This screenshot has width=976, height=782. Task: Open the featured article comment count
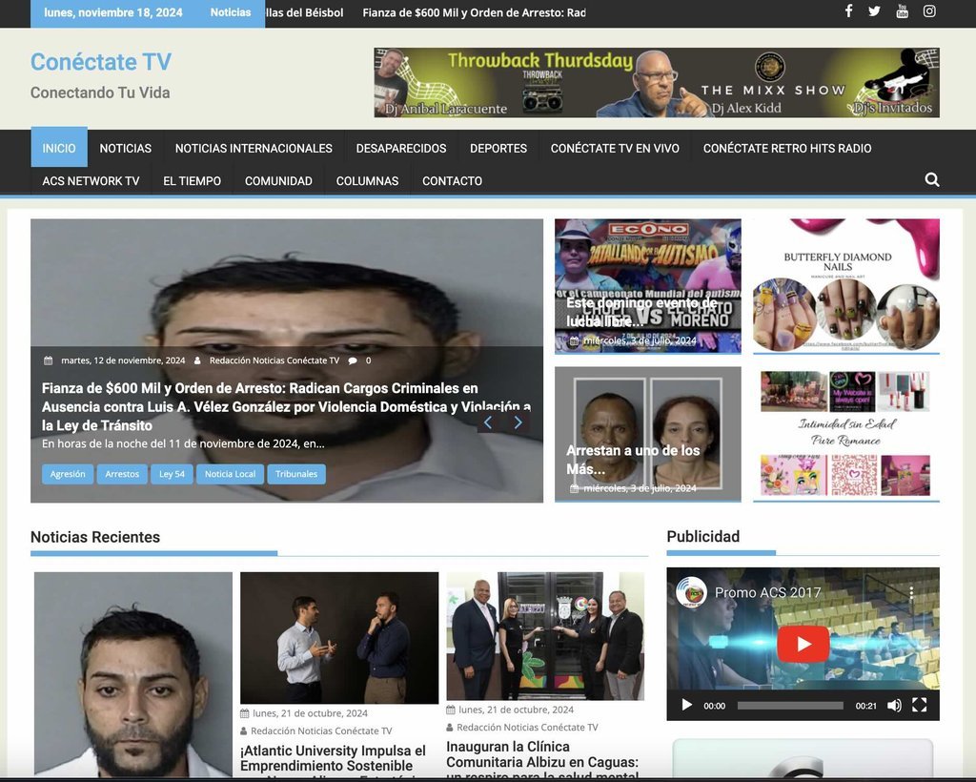click(360, 360)
